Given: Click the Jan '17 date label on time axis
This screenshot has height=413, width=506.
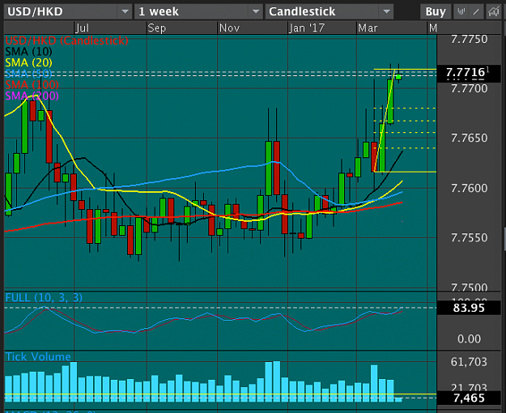Looking at the screenshot, I should pos(307,28).
